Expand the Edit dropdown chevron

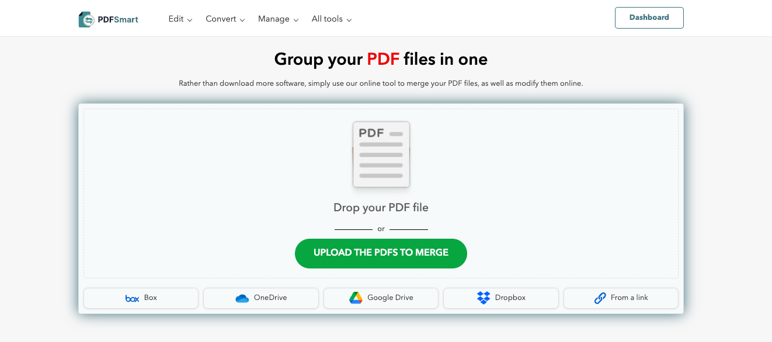(x=190, y=19)
